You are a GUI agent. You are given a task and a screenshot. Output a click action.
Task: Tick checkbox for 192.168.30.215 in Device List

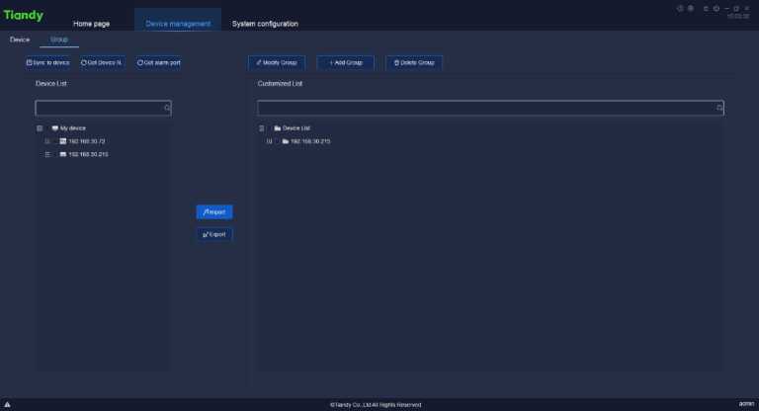[47, 154]
